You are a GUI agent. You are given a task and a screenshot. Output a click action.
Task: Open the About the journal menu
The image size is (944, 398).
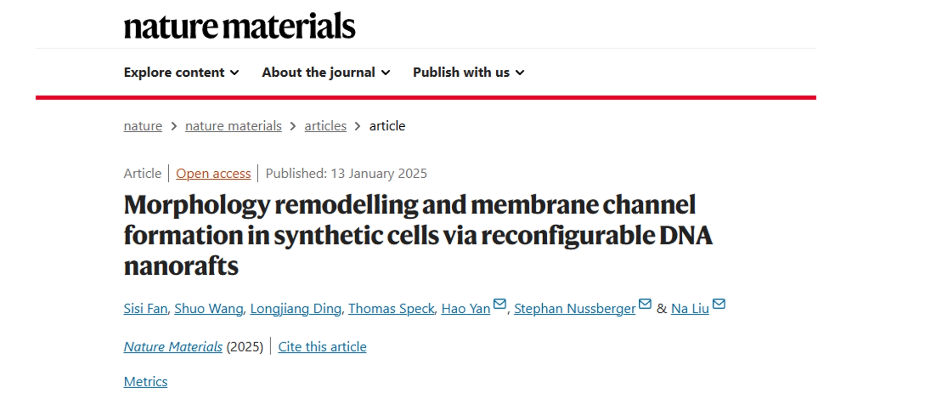point(326,72)
